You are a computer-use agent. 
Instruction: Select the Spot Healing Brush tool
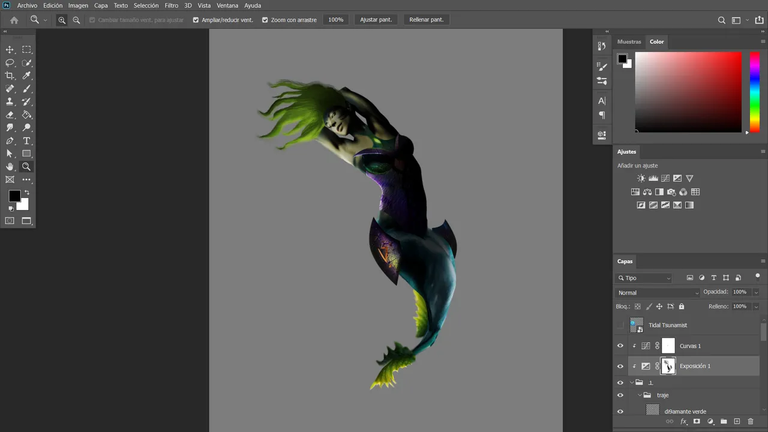coord(10,89)
